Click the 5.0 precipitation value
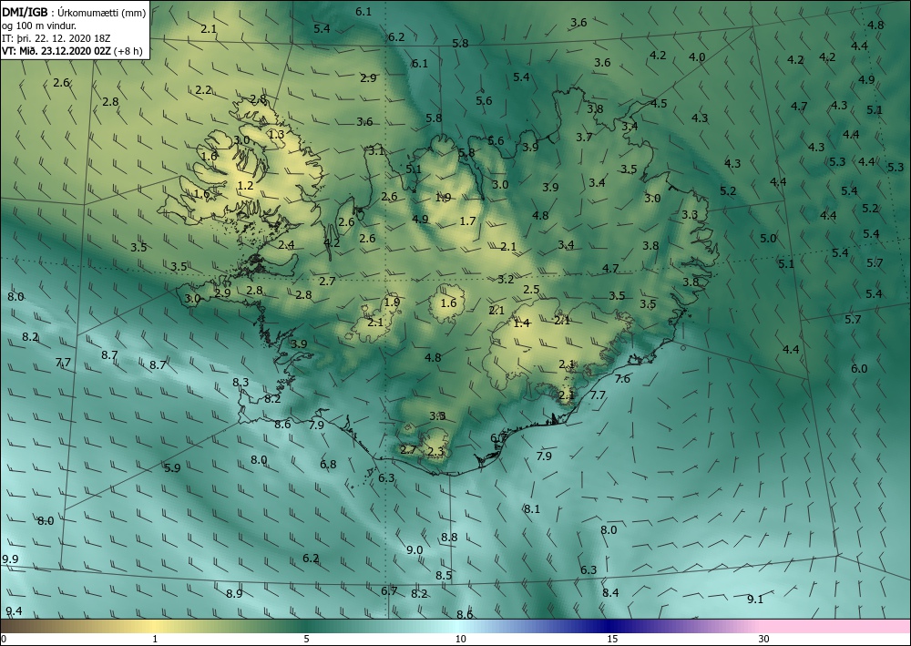This screenshot has height=646, width=911. pos(768,238)
